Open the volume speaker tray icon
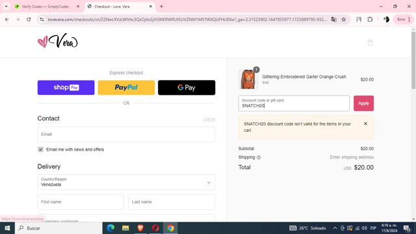The height and width of the screenshot is (234, 416). pos(364,228)
